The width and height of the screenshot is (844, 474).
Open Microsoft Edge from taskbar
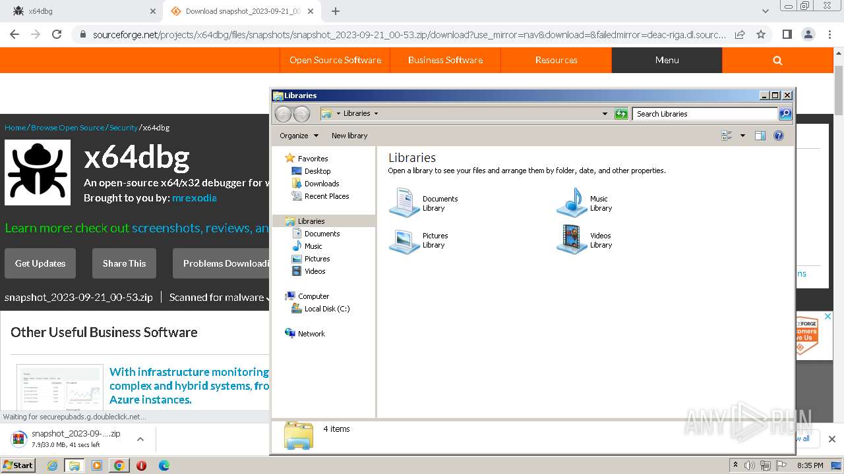(164, 465)
